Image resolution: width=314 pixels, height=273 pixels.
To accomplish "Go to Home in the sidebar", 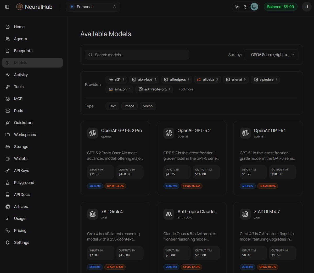I will click(x=32, y=27).
